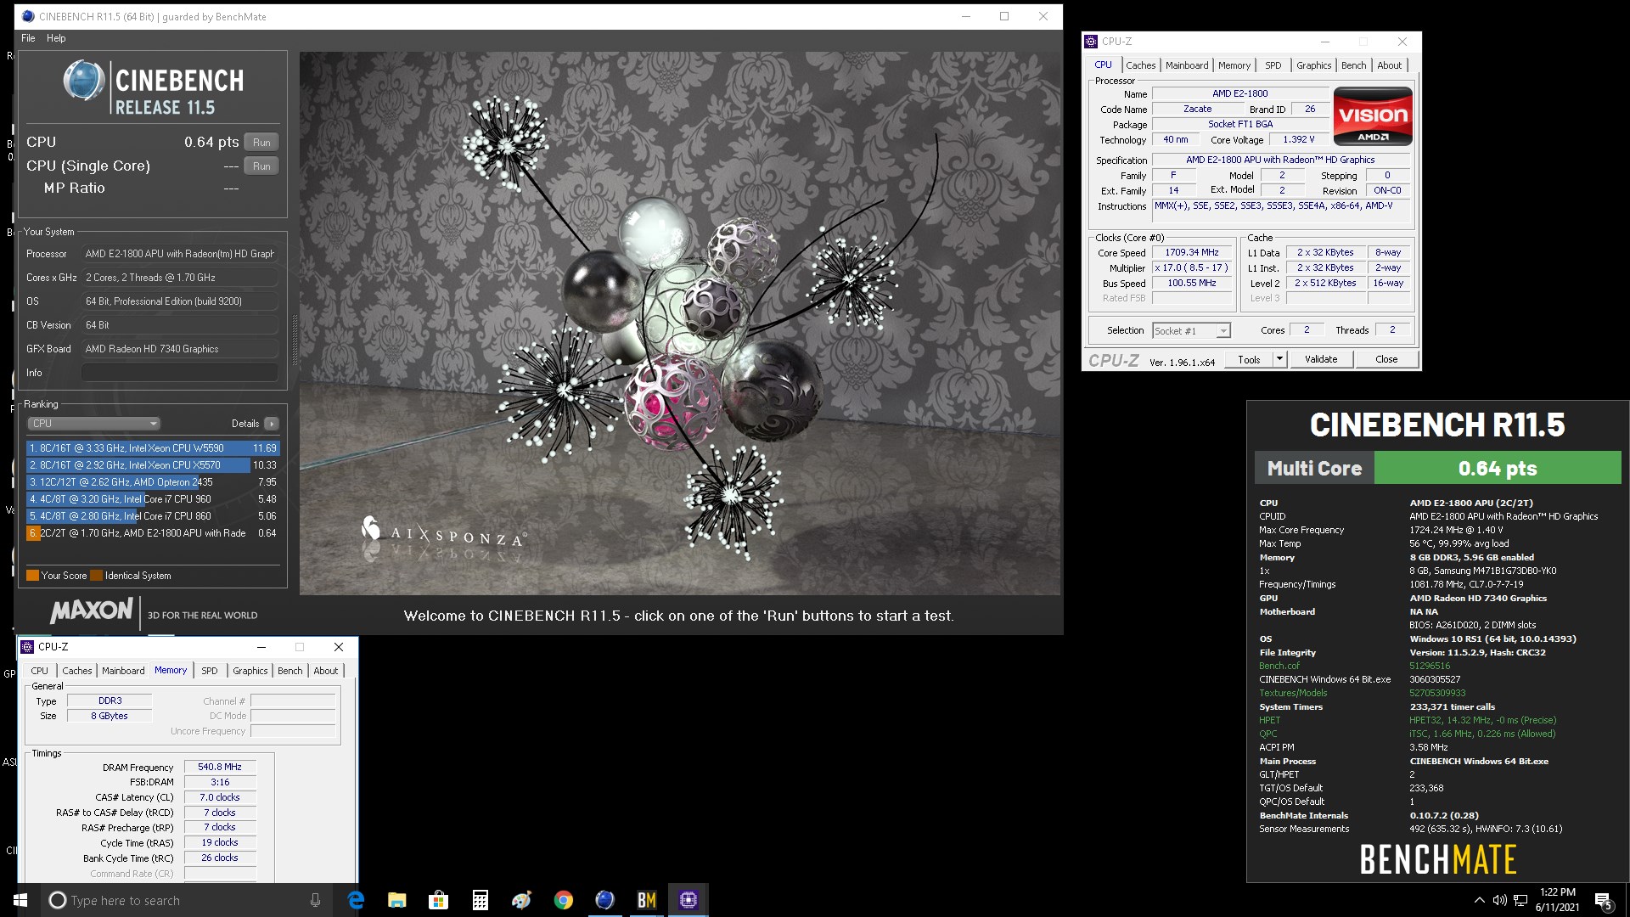This screenshot has height=917, width=1630.
Task: Click the Core Voltage value 1.392 V
Action: (x=1298, y=140)
